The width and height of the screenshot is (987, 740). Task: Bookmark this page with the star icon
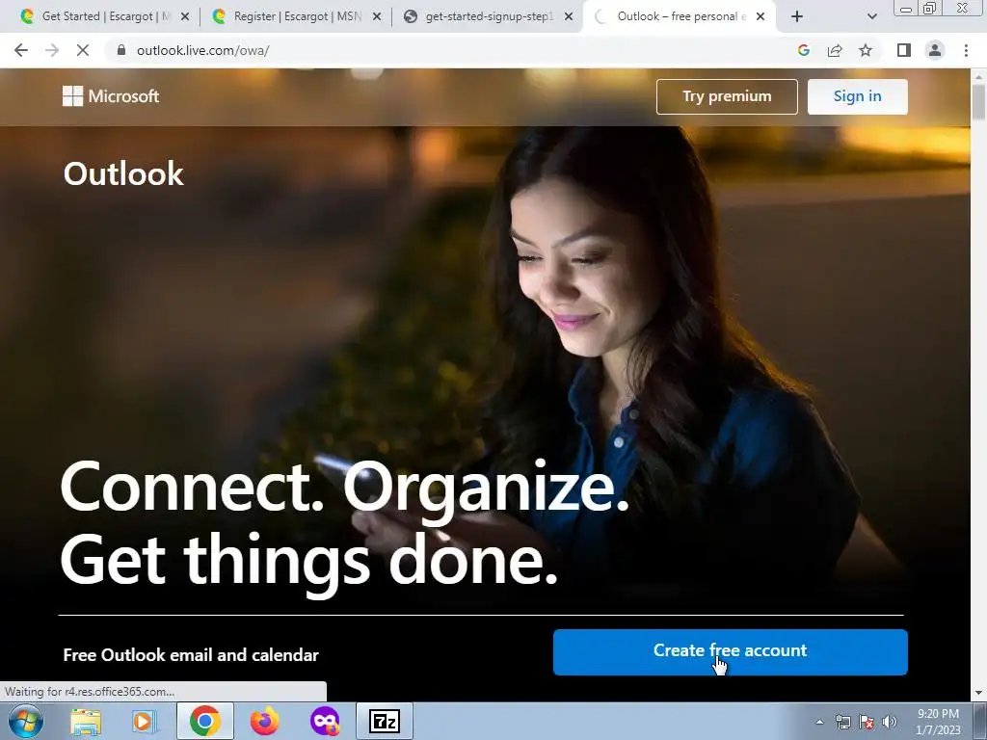[866, 50]
